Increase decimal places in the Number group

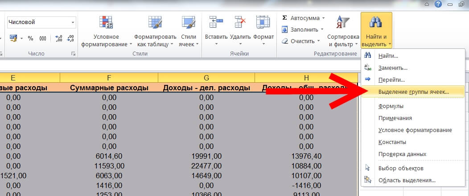[x=58, y=39]
